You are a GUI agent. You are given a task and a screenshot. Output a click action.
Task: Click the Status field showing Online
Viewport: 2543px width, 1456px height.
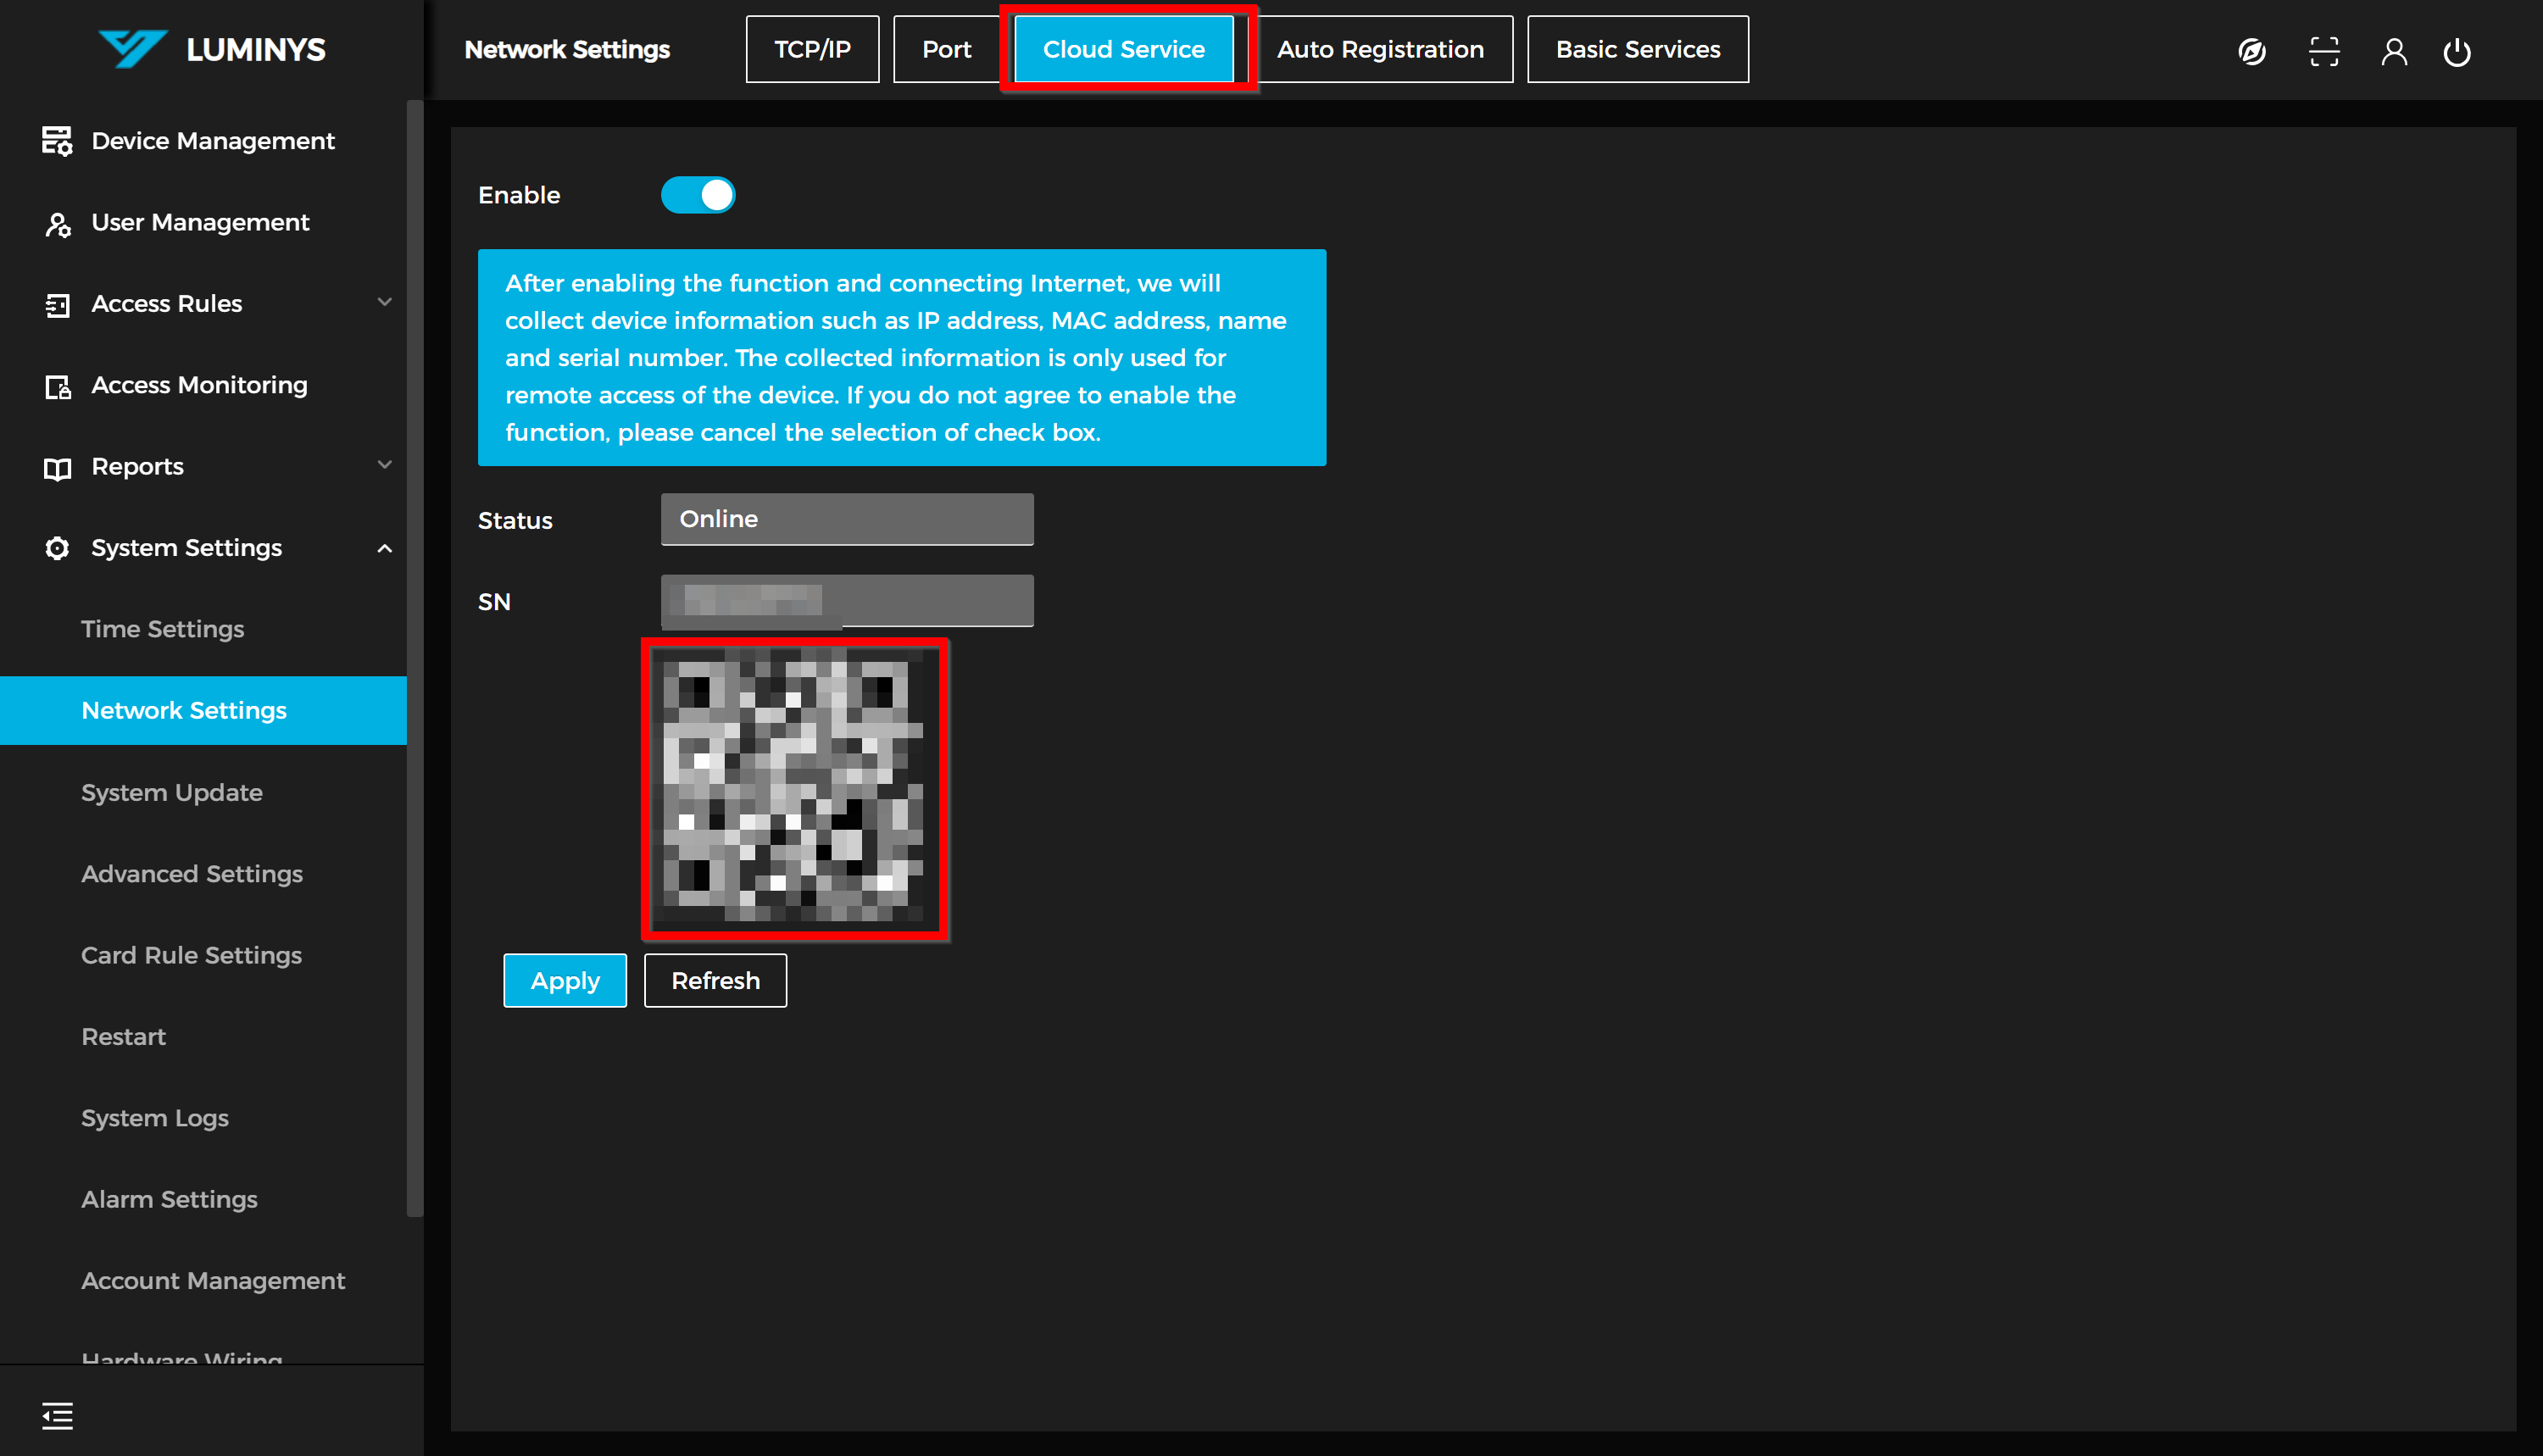tap(846, 519)
